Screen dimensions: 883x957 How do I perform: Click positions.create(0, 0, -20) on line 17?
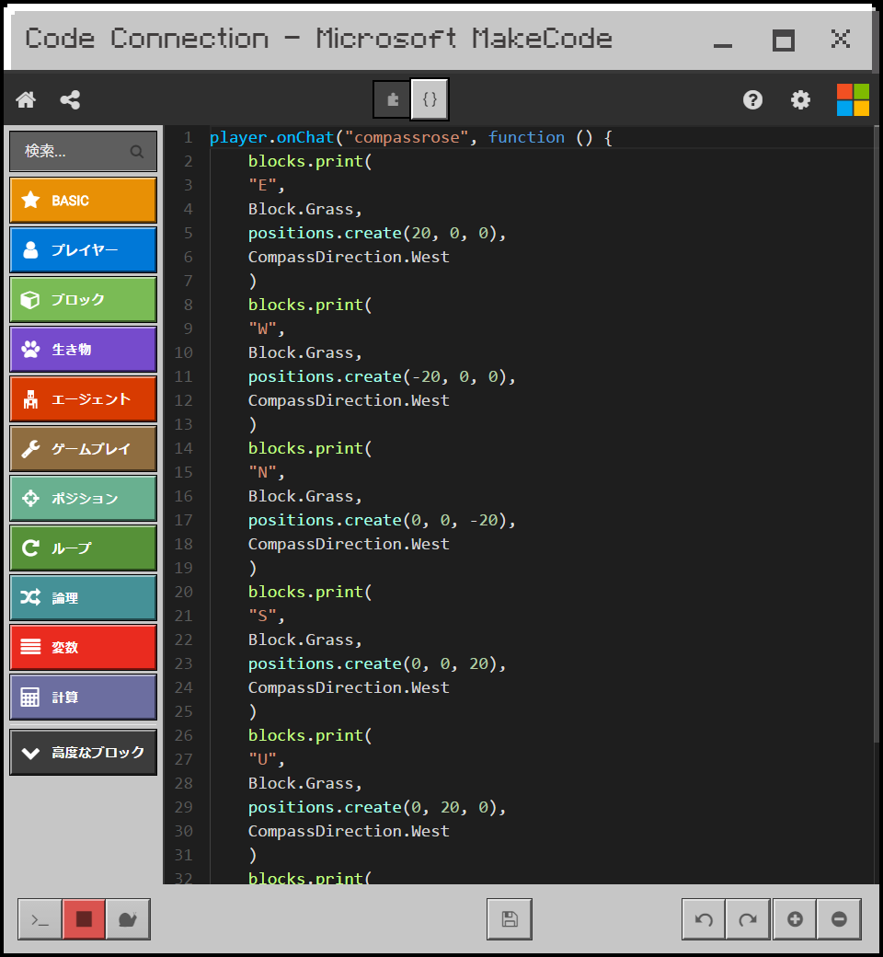[x=378, y=520]
